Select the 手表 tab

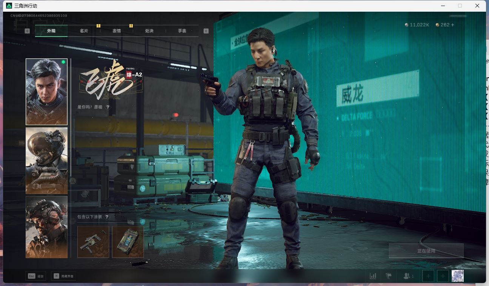(182, 31)
